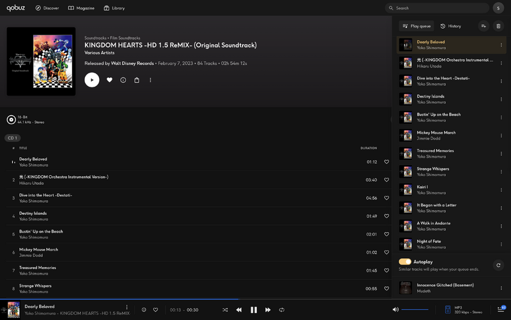This screenshot has width=511, height=320.
Task: Save queue as playlist icon
Action: point(484,26)
